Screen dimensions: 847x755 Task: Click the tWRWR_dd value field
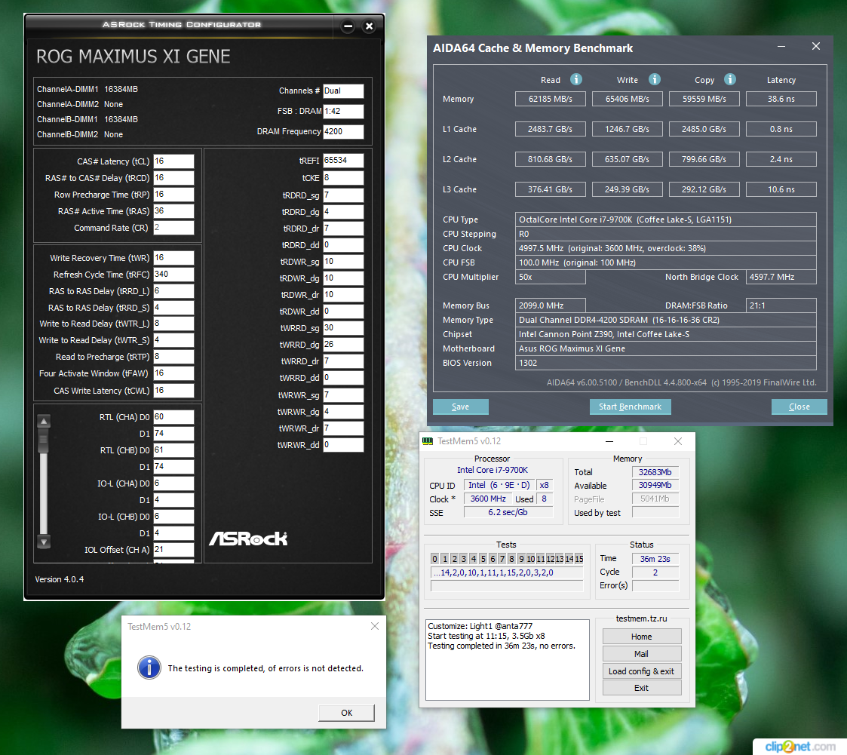point(344,445)
